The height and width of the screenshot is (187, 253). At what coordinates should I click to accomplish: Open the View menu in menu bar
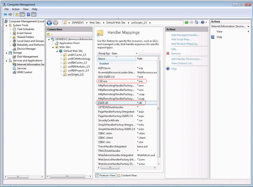coord(26,9)
